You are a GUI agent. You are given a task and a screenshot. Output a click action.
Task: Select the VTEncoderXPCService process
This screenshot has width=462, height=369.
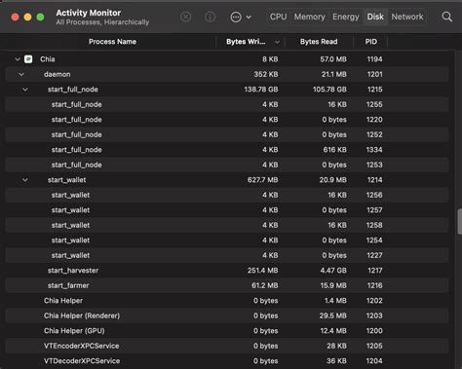pyautogui.click(x=227, y=346)
